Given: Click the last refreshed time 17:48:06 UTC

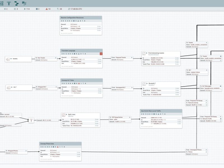Looking at the screenshot, I should (x=75, y=9).
